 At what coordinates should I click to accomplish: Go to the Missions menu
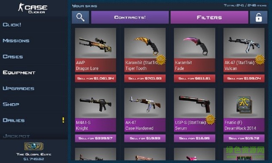[16, 41]
